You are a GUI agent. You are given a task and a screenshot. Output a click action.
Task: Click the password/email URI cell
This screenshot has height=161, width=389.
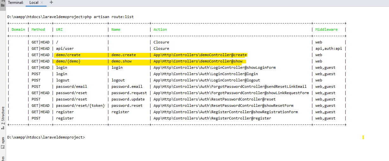(x=72, y=87)
